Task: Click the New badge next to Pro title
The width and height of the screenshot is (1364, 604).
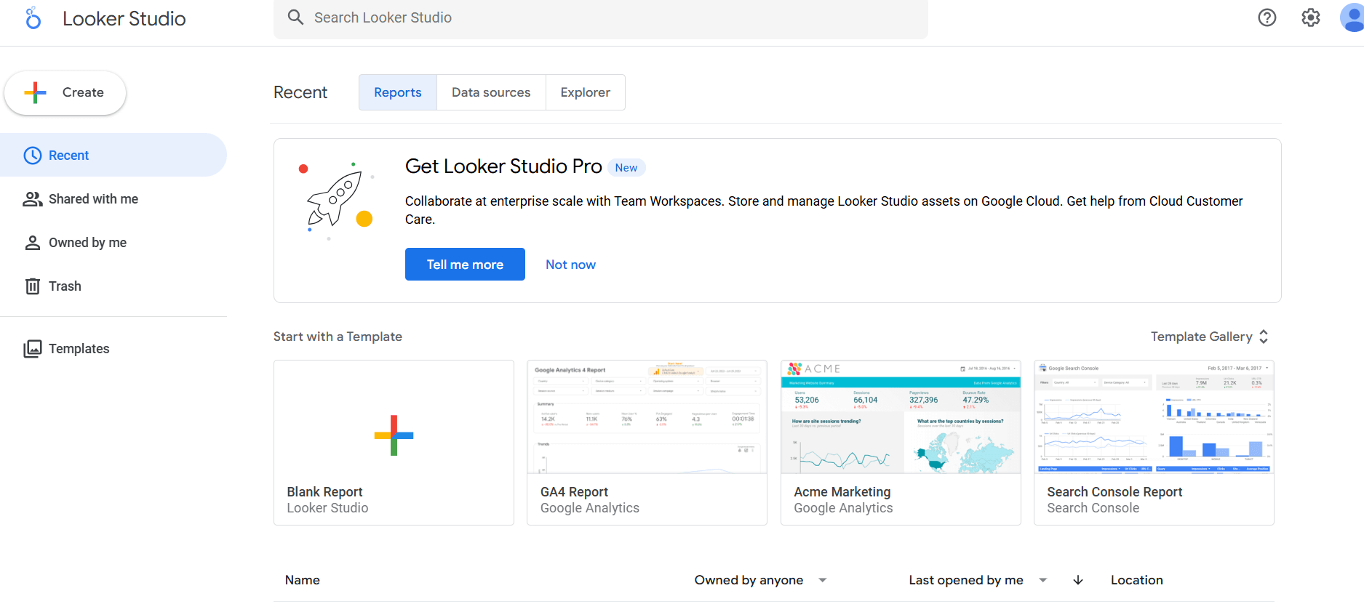Action: tap(626, 168)
